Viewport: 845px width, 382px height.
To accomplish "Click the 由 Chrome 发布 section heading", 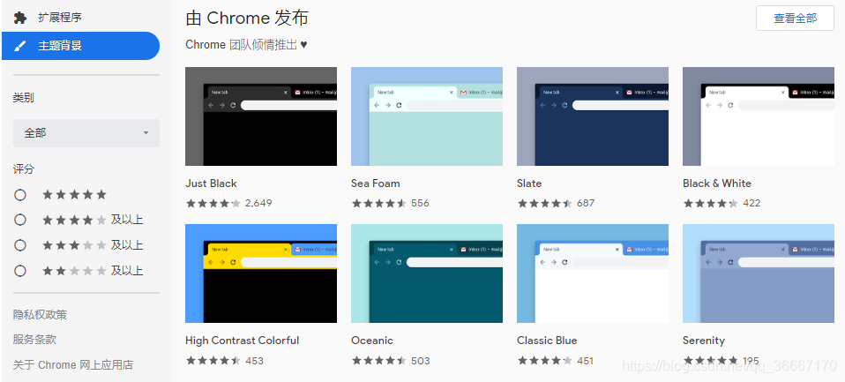I will [x=247, y=18].
